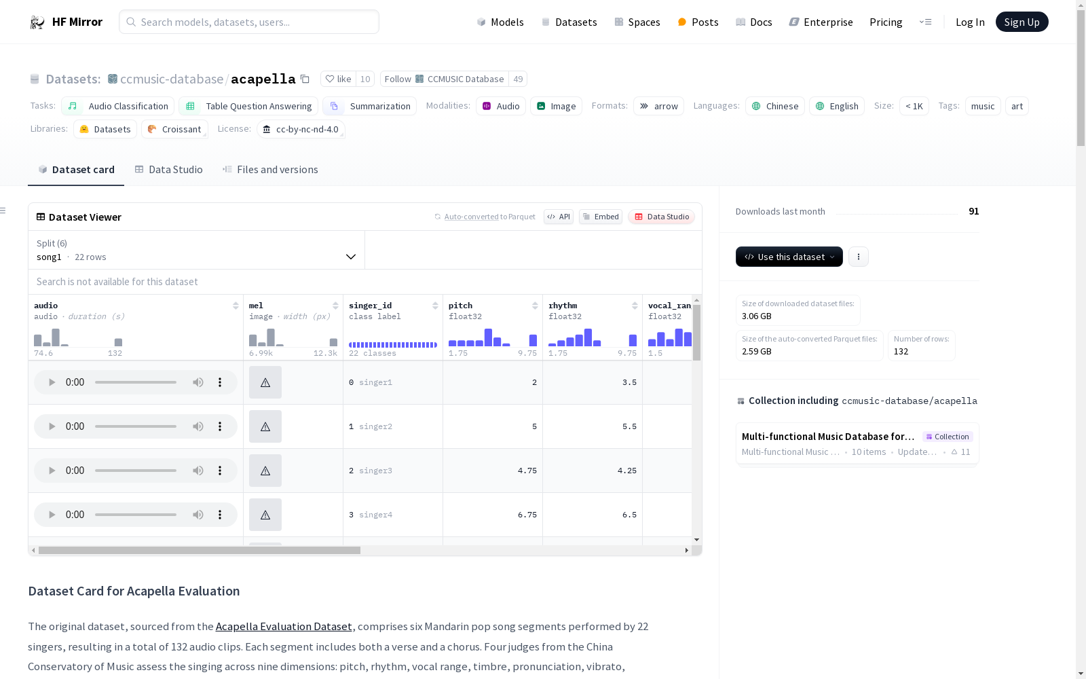The image size is (1086, 679).
Task: Toggle the left sidebar outline icon
Action: 3,210
